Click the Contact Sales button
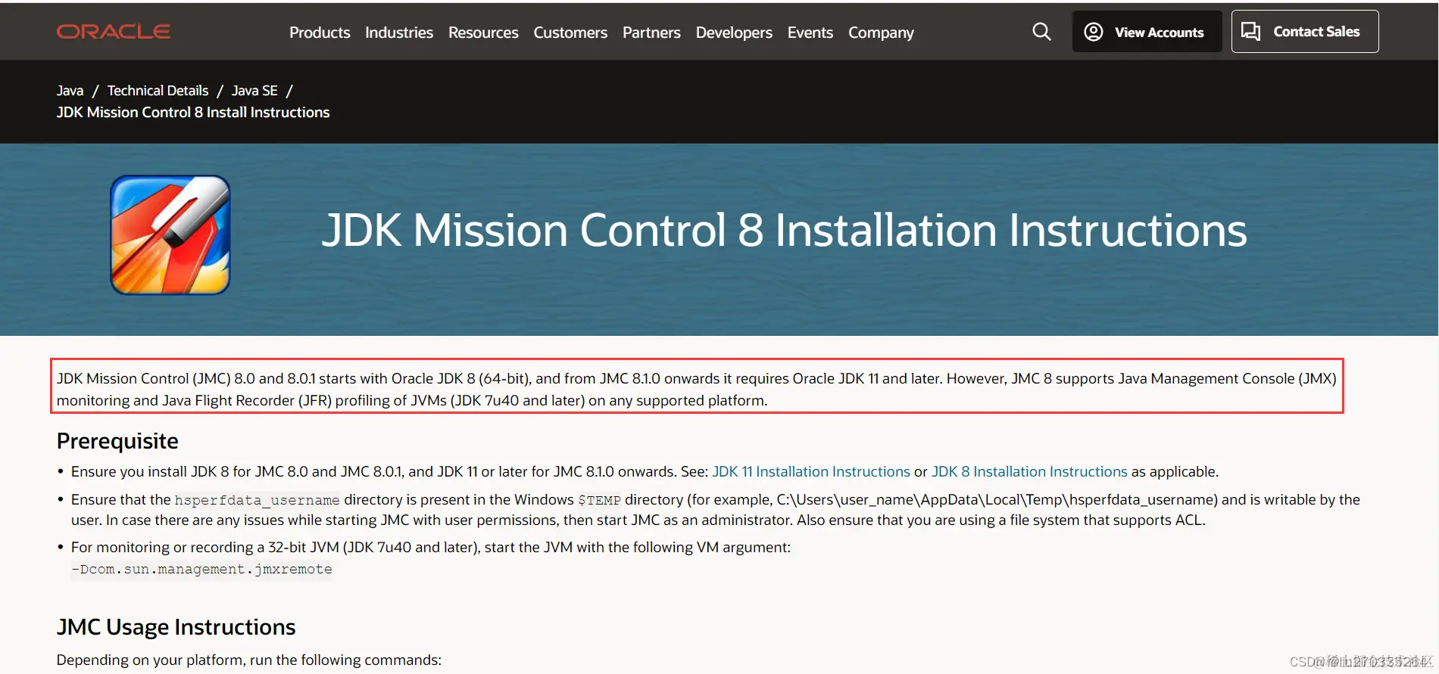Viewport: 1439px width, 674px height. point(1305,32)
